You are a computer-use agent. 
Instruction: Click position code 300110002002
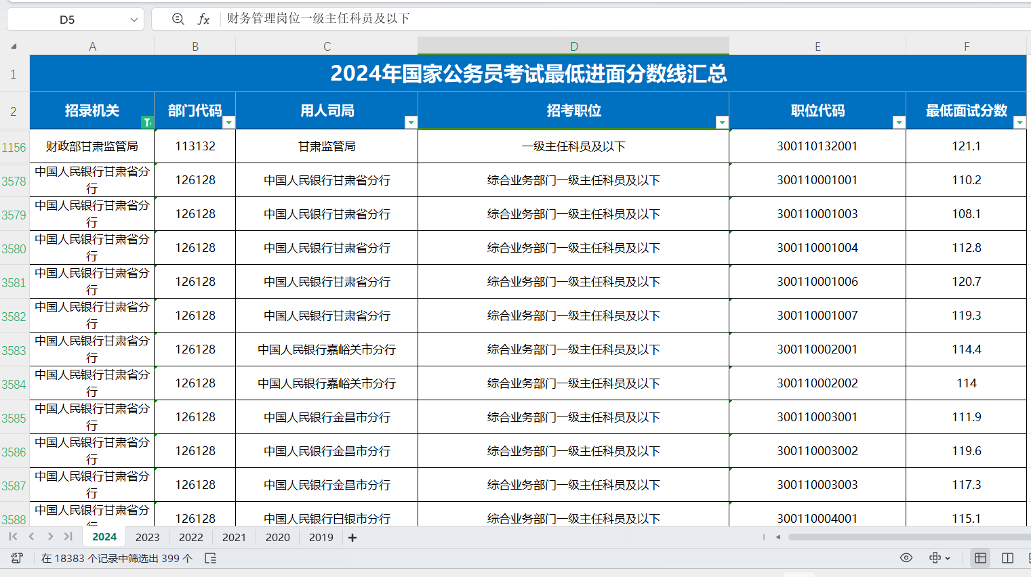[x=817, y=383]
